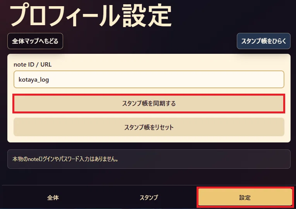
Task: Click the red-outlined sync button
Action: (x=149, y=103)
